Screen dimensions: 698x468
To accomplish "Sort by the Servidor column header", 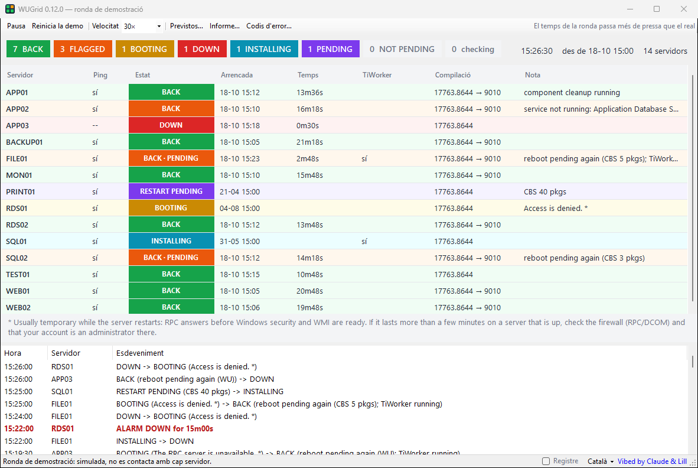I will pos(20,75).
